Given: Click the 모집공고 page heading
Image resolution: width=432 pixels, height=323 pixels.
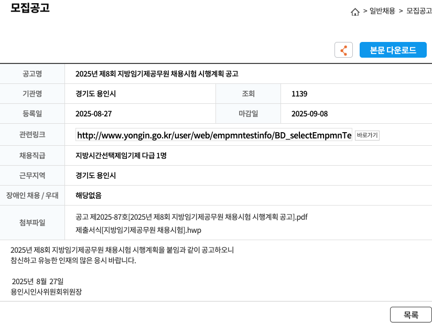Looking at the screenshot, I should (x=30, y=7).
